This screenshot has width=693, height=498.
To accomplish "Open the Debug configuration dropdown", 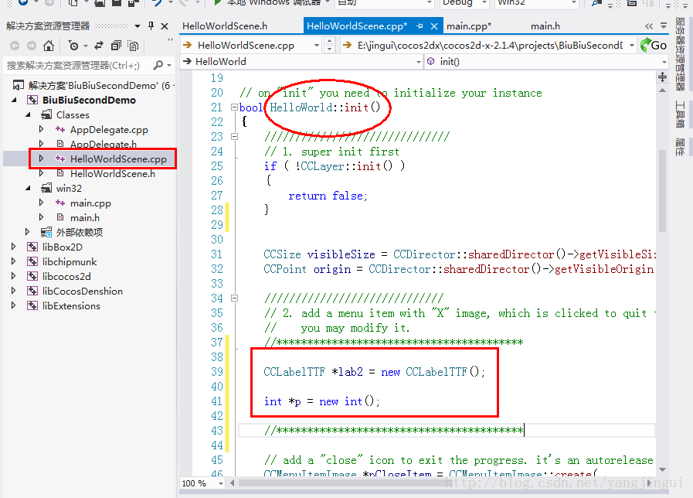I will click(484, 2).
